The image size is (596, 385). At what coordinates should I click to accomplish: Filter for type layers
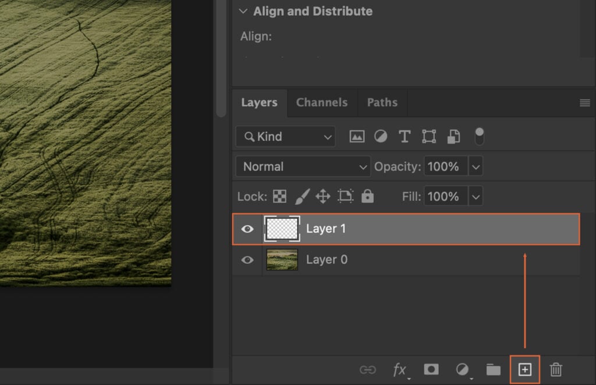405,136
